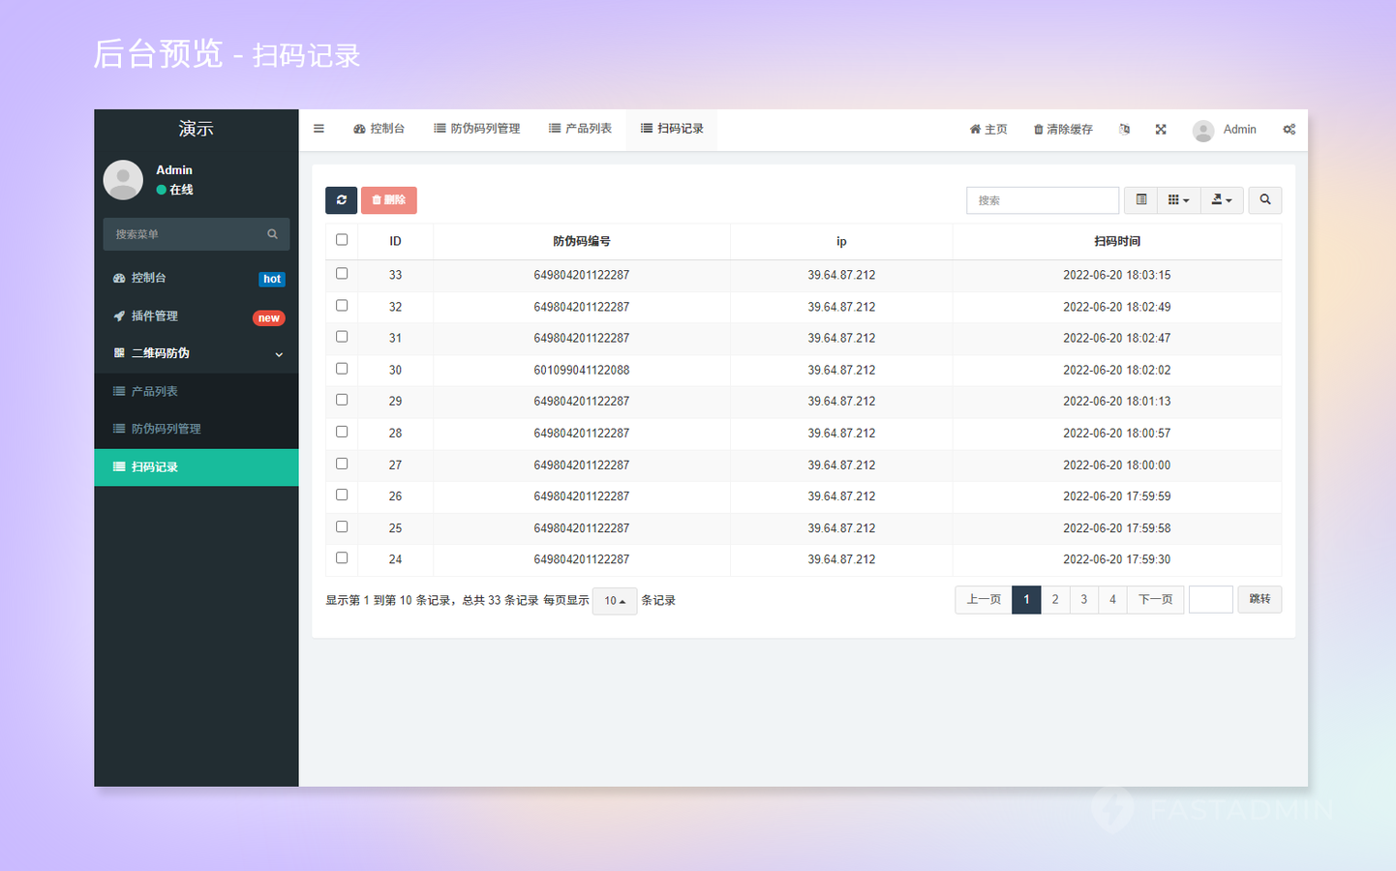Open the page size dropdown showing 10
Image resolution: width=1396 pixels, height=871 pixels.
pyautogui.click(x=615, y=601)
